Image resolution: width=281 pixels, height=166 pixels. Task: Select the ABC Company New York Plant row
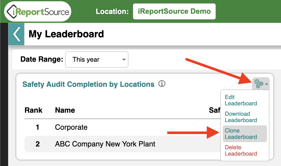pos(122,144)
